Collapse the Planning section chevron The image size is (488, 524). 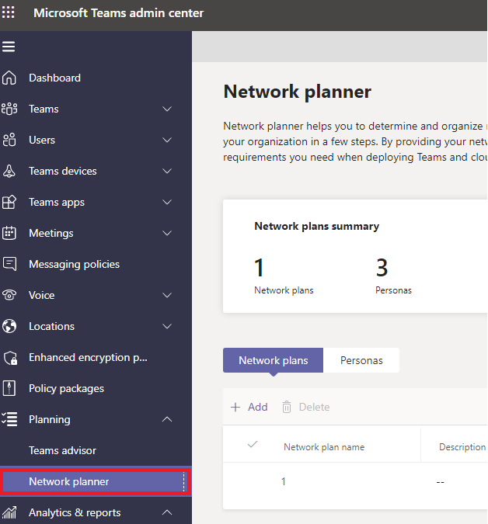(x=167, y=419)
